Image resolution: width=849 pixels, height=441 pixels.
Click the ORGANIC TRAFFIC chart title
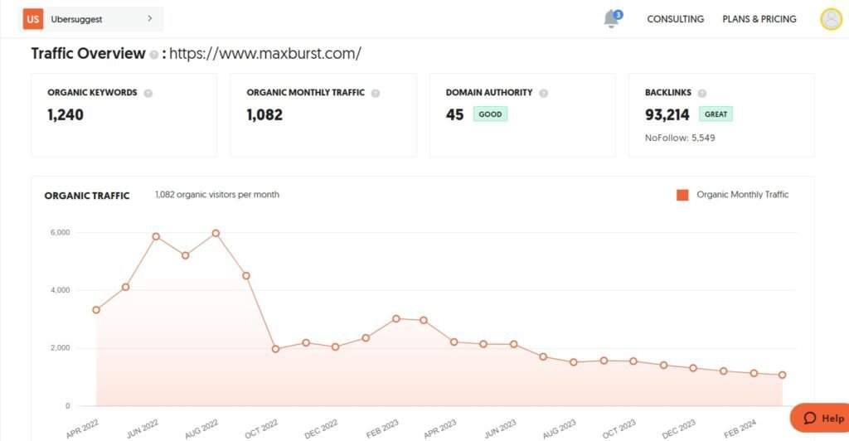pos(86,196)
